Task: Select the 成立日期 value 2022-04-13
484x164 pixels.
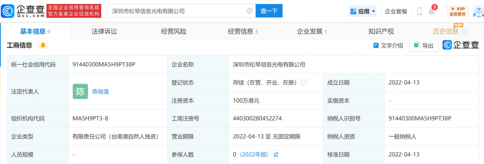Action: point(404,83)
